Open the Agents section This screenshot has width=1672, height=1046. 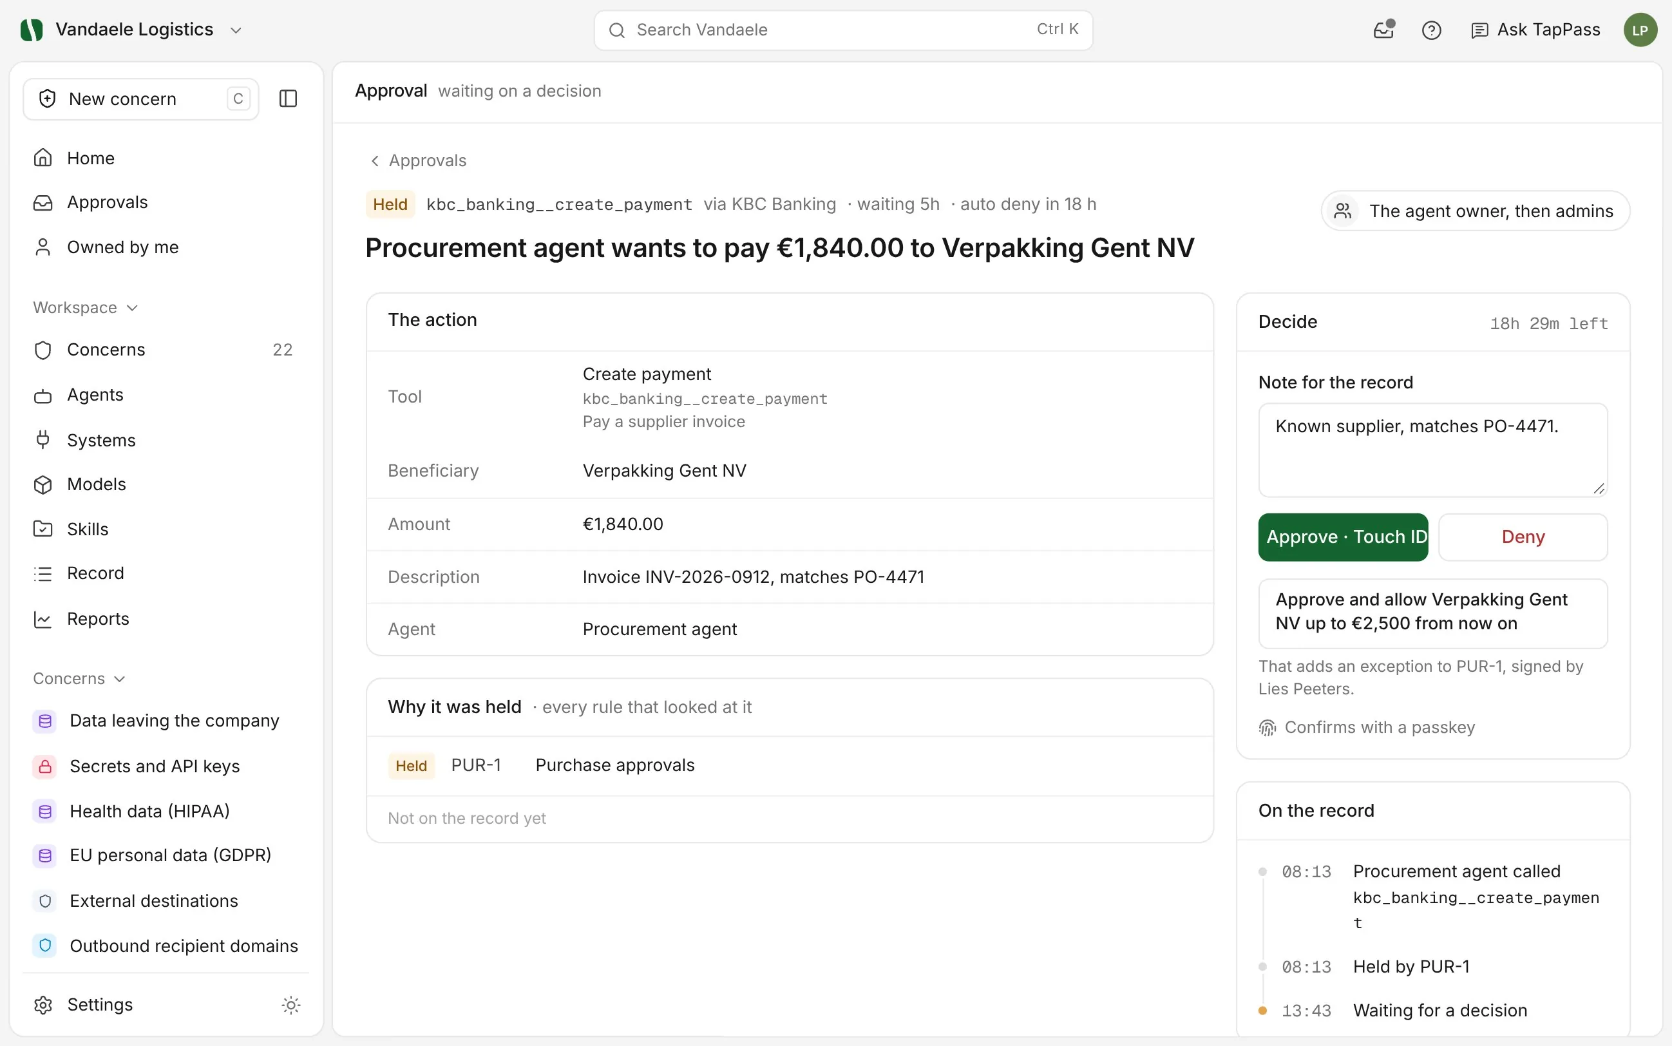166,394
